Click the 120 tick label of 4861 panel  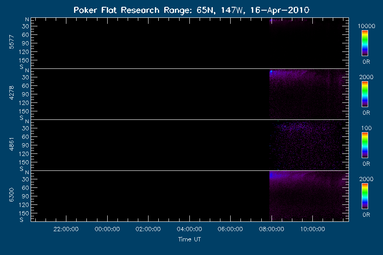24,154
